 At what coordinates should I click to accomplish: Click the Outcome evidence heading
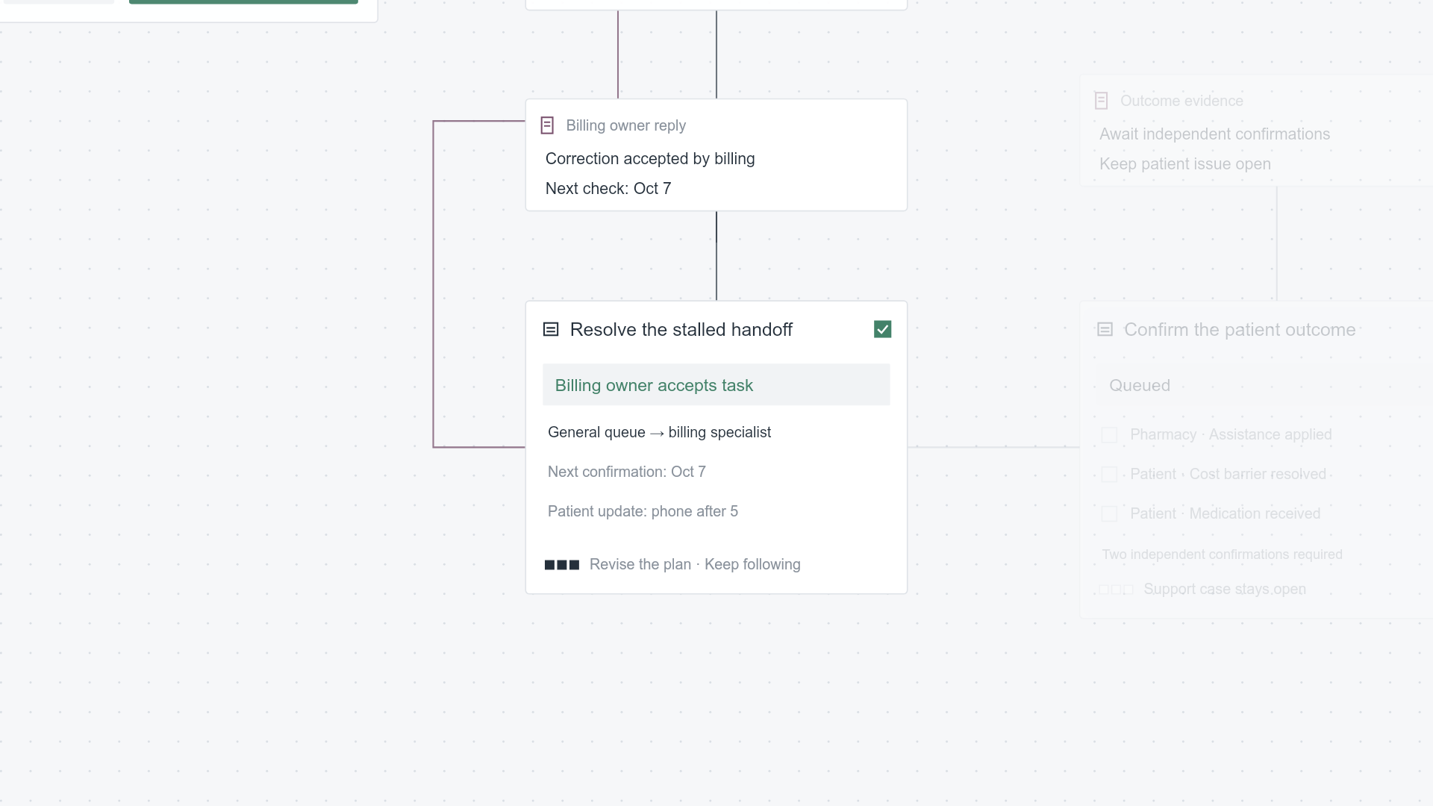tap(1181, 101)
